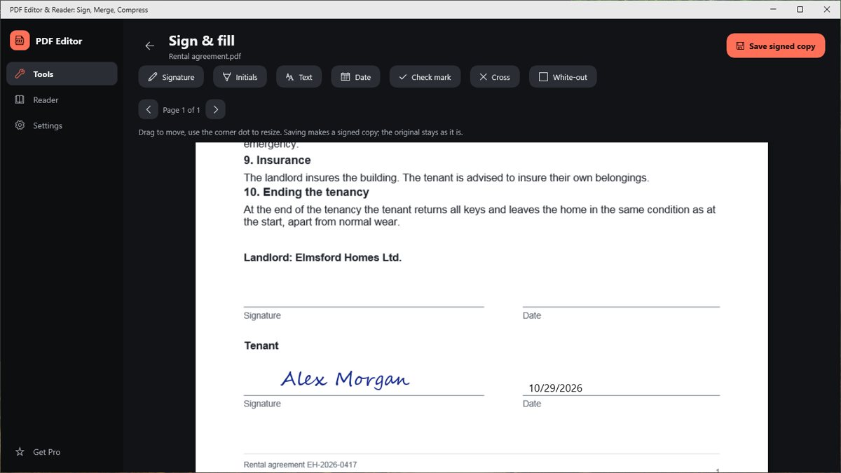This screenshot has height=473, width=841.
Task: Choose the Text tool
Action: 299,77
